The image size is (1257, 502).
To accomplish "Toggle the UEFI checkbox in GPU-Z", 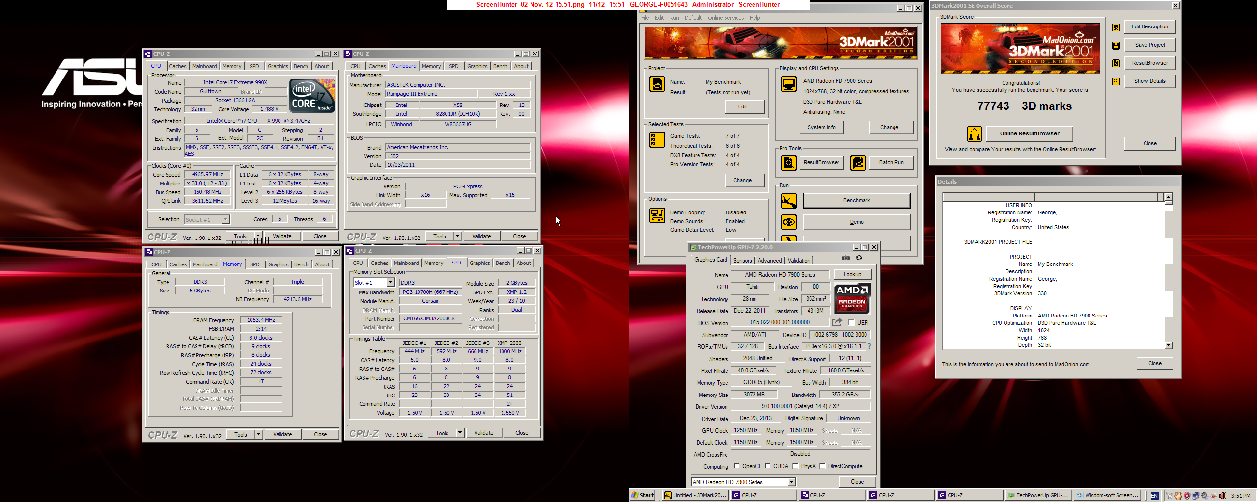I will [x=852, y=322].
